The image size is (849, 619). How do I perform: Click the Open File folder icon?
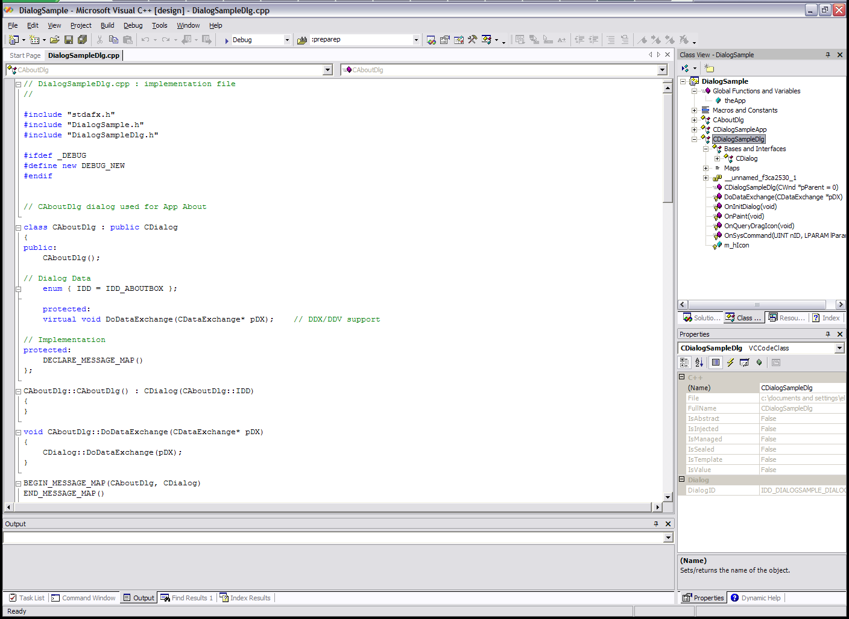[x=54, y=40]
